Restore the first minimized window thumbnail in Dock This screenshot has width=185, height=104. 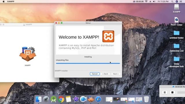click(x=109, y=99)
